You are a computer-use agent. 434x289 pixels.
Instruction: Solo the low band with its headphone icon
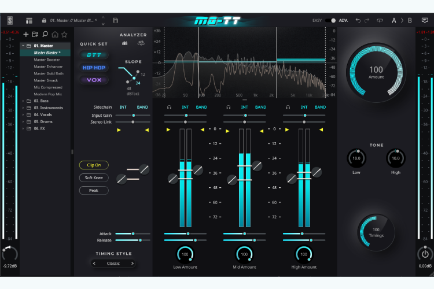point(169,108)
